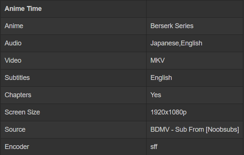The width and height of the screenshot is (244, 155).
Task: Select the Source row label
Action: pos(15,129)
